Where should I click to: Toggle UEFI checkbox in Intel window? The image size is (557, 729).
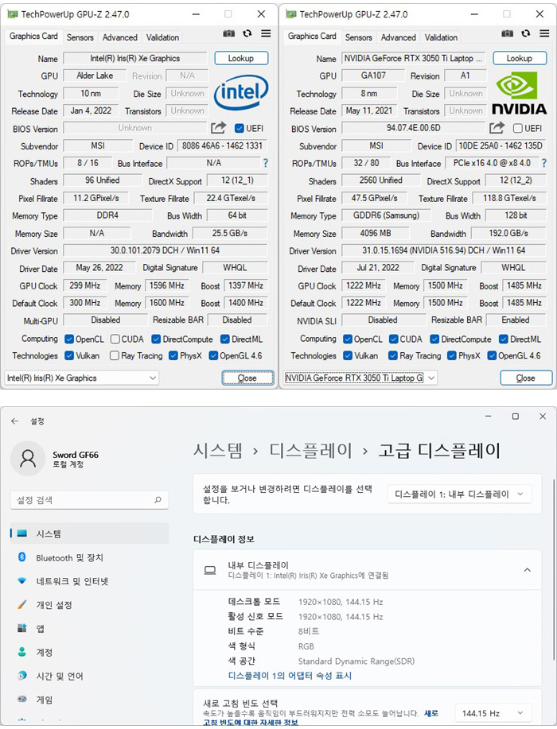pos(240,128)
